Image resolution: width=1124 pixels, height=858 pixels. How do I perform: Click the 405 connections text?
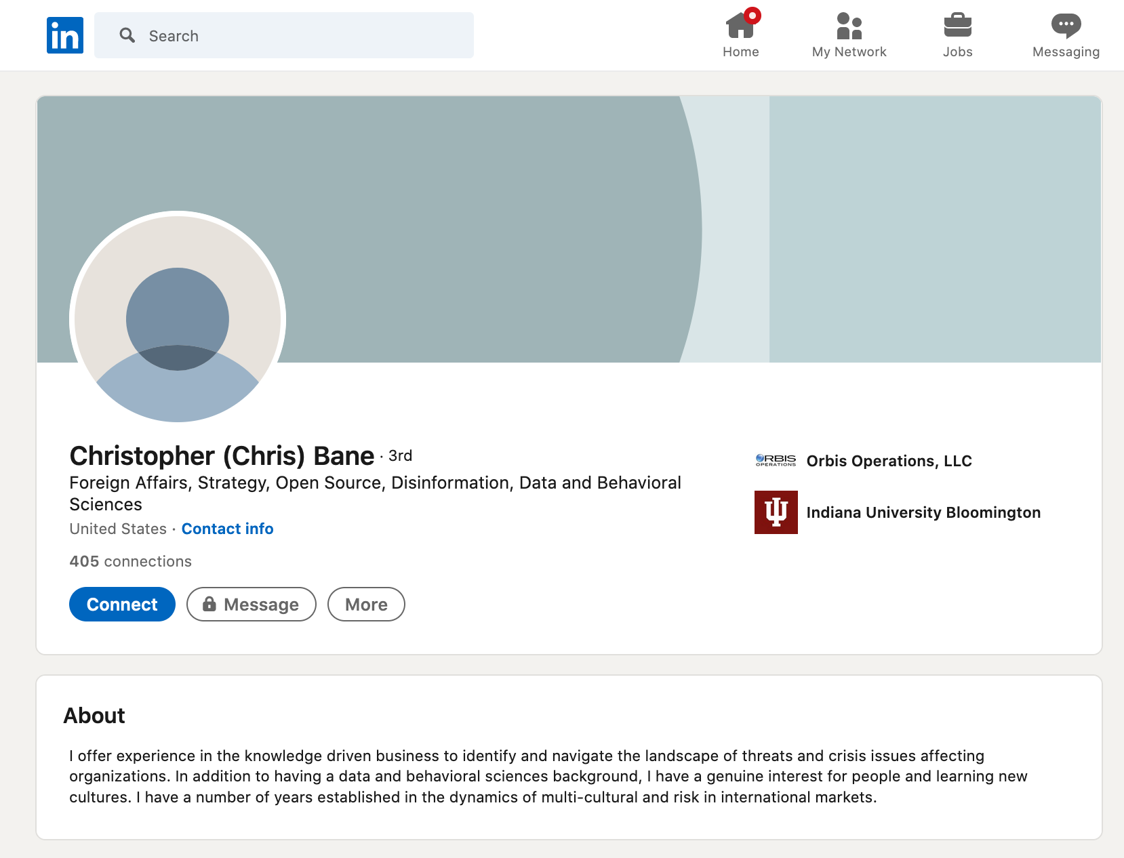131,561
